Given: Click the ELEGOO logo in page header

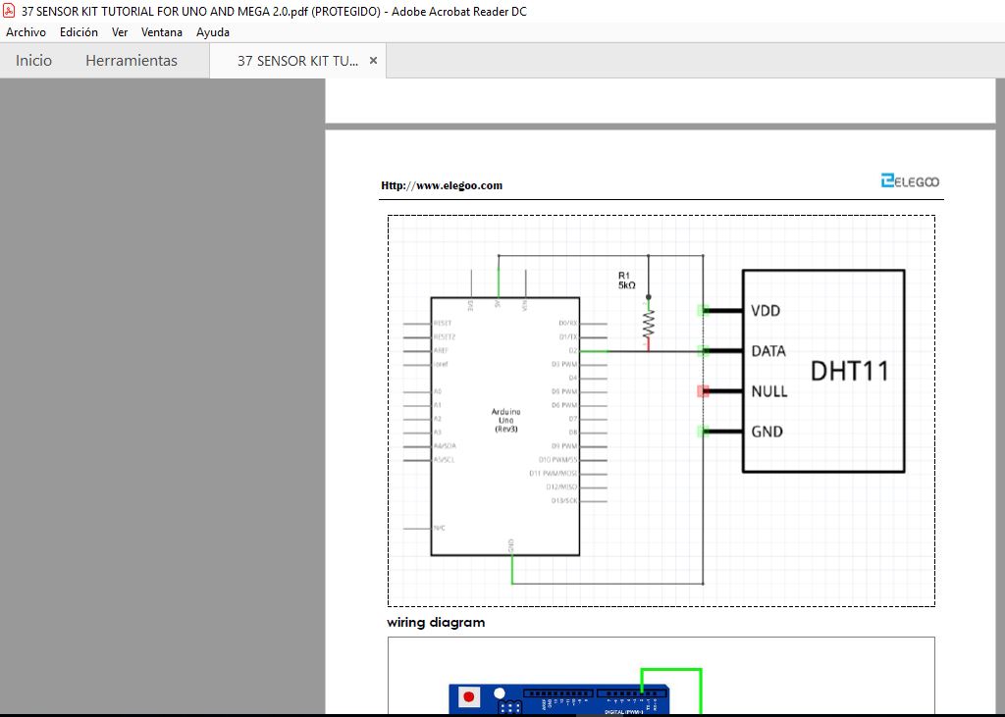Looking at the screenshot, I should click(x=910, y=181).
